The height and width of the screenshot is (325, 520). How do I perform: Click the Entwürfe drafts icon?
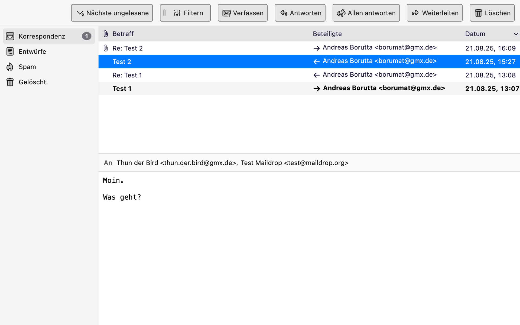(10, 51)
